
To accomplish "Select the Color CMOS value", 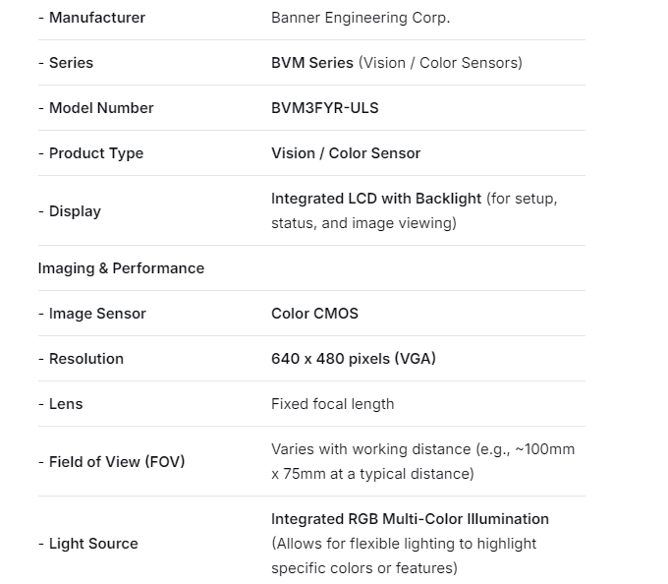I will (x=314, y=314).
